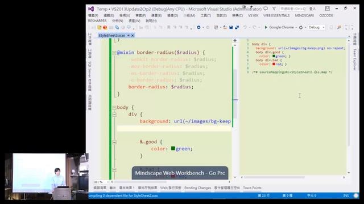Screen dimensions: 364x204
Task: Collapse the body rule block
Action: pos(114,108)
